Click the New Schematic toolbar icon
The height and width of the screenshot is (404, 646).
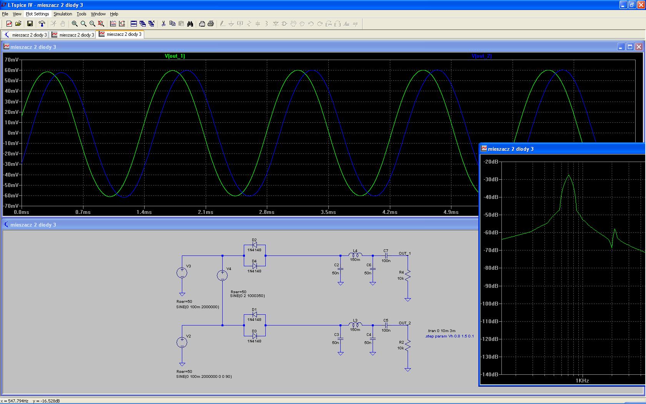pyautogui.click(x=9, y=24)
